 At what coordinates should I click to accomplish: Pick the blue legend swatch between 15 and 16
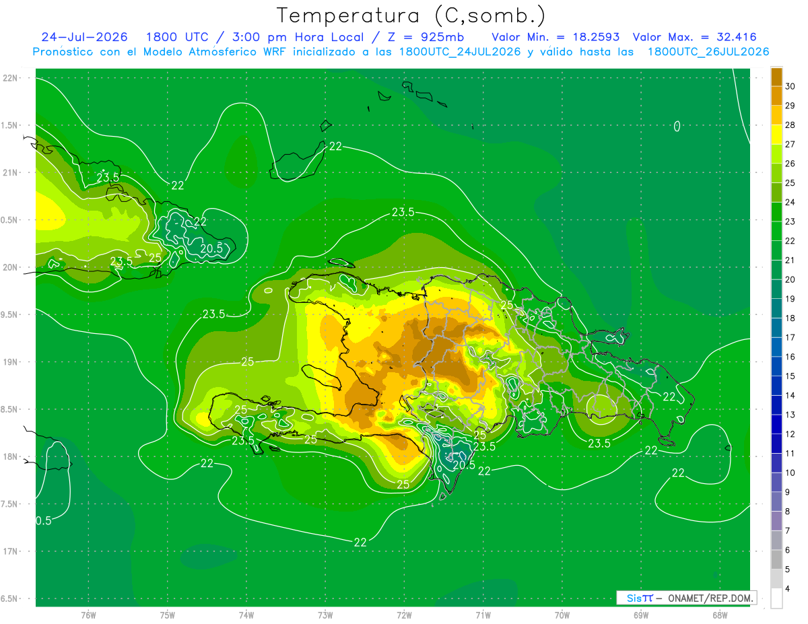[776, 366]
